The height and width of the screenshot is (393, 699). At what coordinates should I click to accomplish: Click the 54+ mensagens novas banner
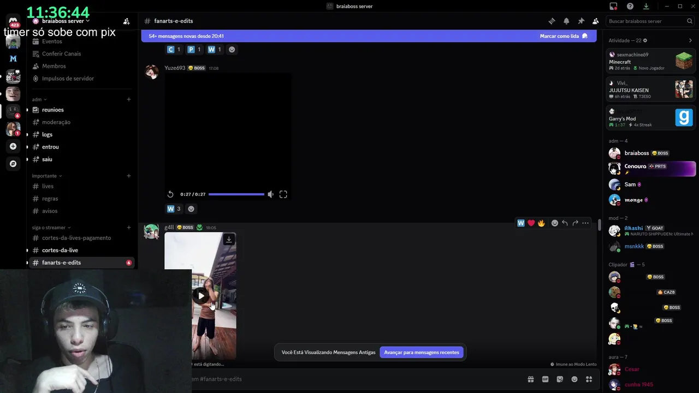pos(369,36)
